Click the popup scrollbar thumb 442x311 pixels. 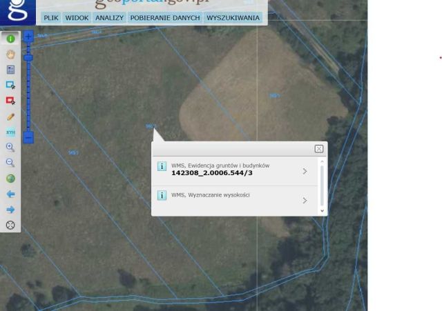323,185
